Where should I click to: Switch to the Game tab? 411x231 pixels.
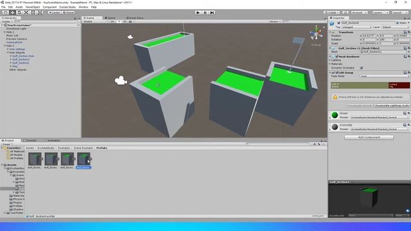(x=110, y=18)
